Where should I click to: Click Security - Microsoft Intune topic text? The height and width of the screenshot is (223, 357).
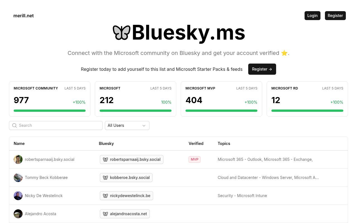click(242, 196)
